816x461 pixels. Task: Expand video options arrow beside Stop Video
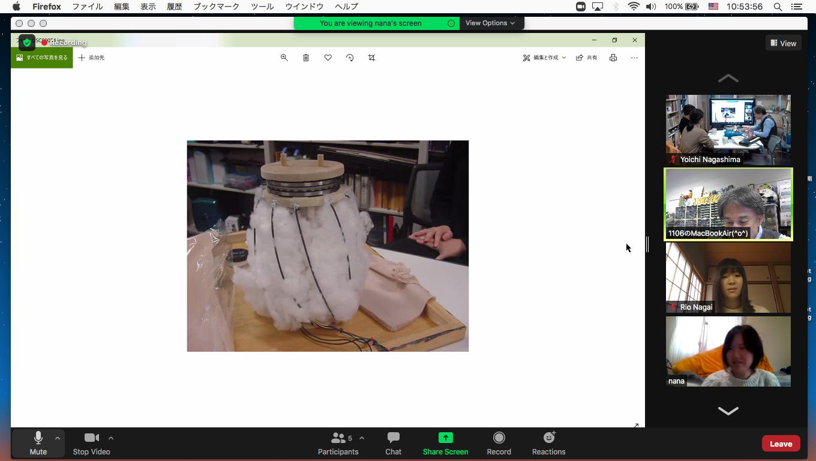point(111,438)
